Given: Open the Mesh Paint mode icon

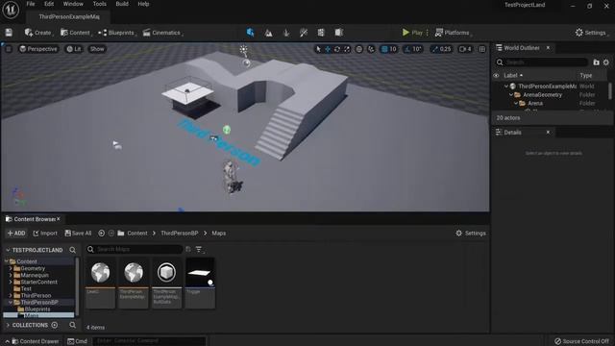Looking at the screenshot, I should (304, 33).
